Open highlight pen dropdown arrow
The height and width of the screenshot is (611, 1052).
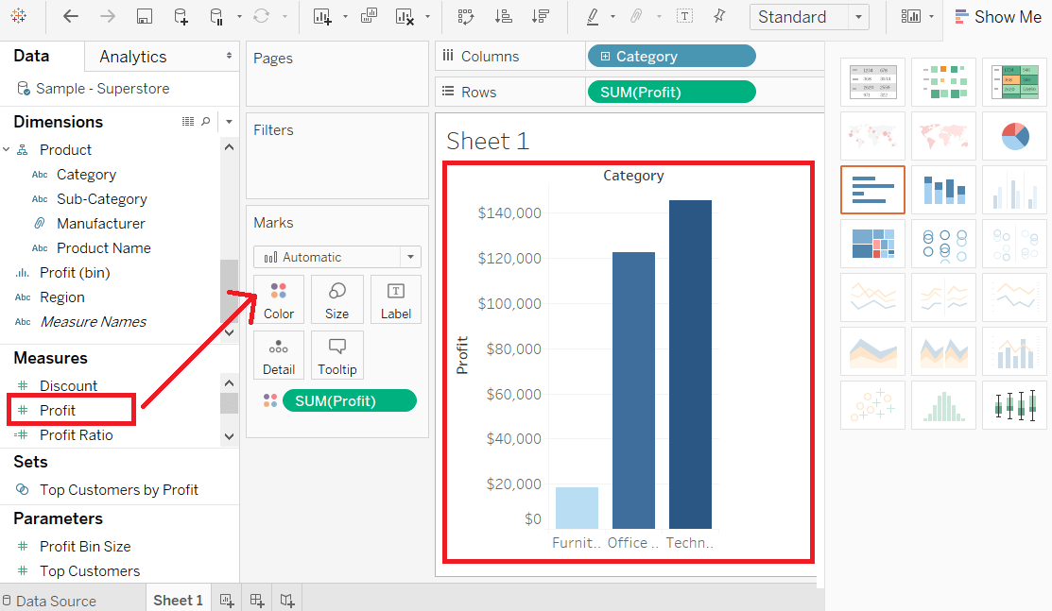click(x=612, y=17)
